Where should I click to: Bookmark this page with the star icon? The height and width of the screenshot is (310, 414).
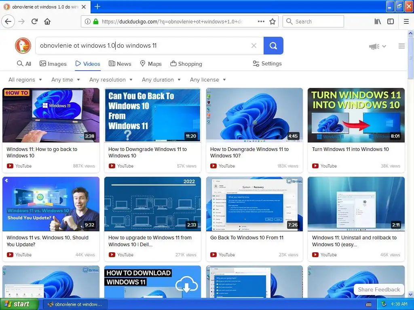272,21
